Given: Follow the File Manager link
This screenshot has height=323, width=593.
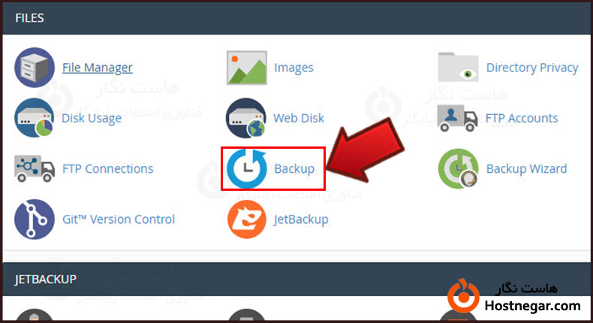Looking at the screenshot, I should pos(97,68).
